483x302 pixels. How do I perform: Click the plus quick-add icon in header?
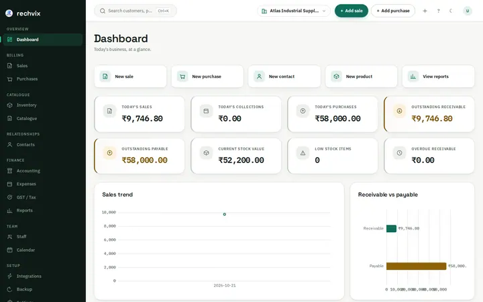[425, 11]
